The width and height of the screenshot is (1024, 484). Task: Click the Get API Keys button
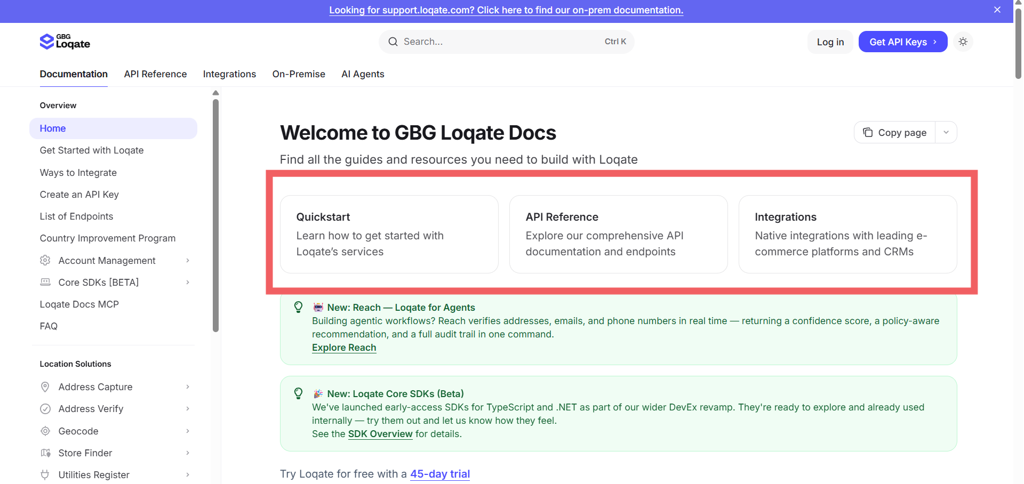pos(903,42)
